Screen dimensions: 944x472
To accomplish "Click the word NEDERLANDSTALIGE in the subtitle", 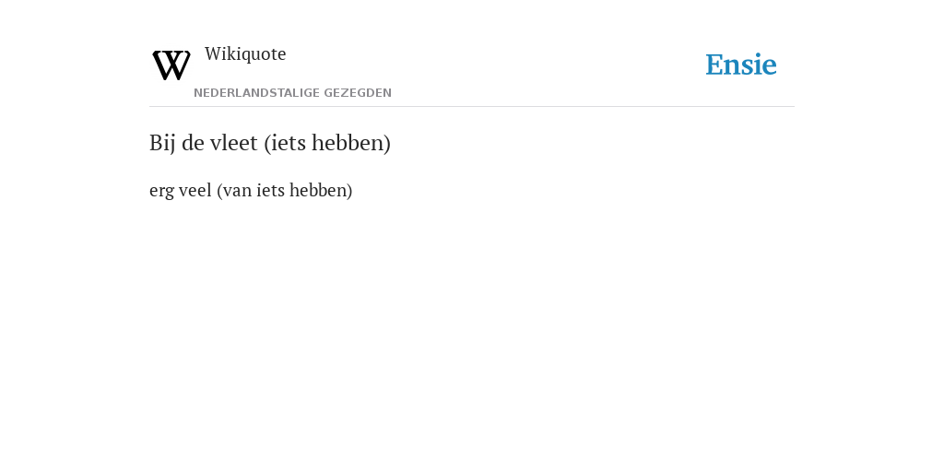I will (257, 93).
